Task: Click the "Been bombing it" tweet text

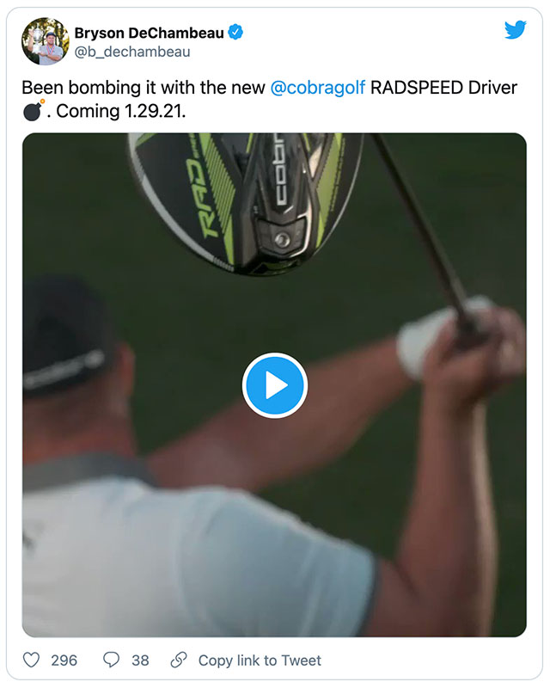Action: pos(137,89)
